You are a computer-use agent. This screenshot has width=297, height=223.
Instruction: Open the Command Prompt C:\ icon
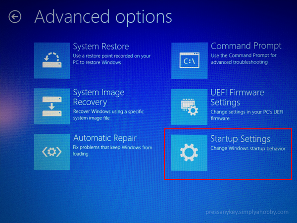tap(190, 60)
